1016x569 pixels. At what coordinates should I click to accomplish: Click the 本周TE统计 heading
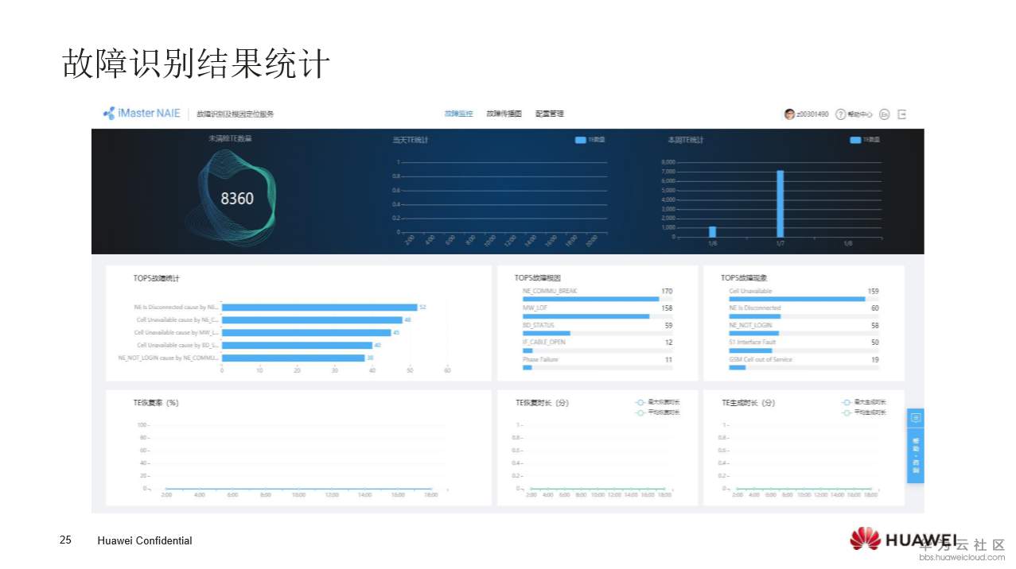(686, 140)
